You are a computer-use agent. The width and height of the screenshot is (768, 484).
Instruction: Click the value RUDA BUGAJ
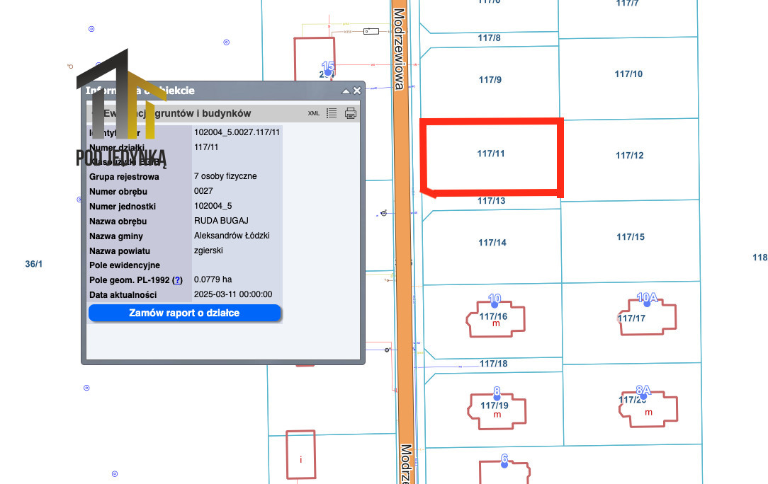(221, 221)
